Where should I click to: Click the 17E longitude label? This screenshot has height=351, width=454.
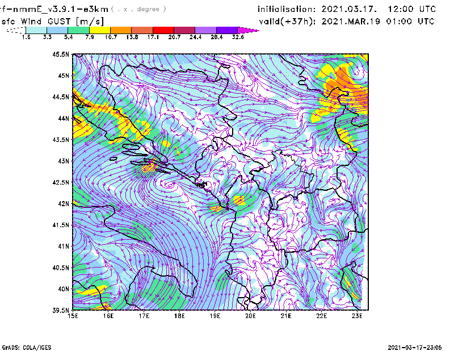click(144, 316)
